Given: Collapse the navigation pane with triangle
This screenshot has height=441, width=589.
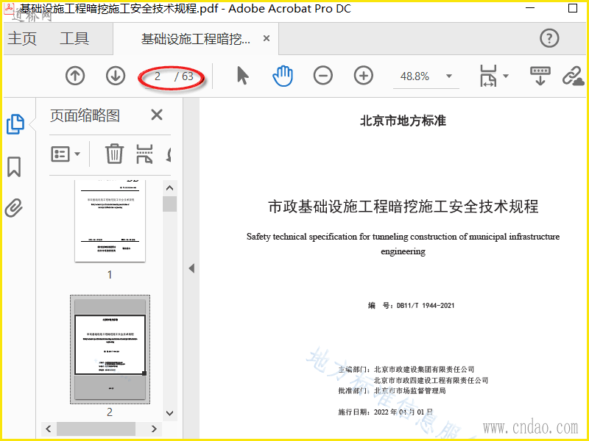Looking at the screenshot, I should tap(191, 268).
